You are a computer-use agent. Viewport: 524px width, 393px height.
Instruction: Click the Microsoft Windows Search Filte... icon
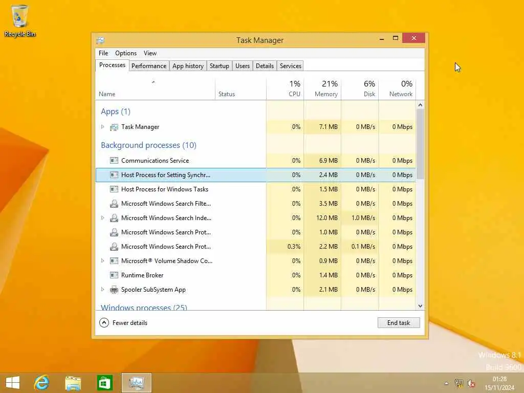coord(114,204)
